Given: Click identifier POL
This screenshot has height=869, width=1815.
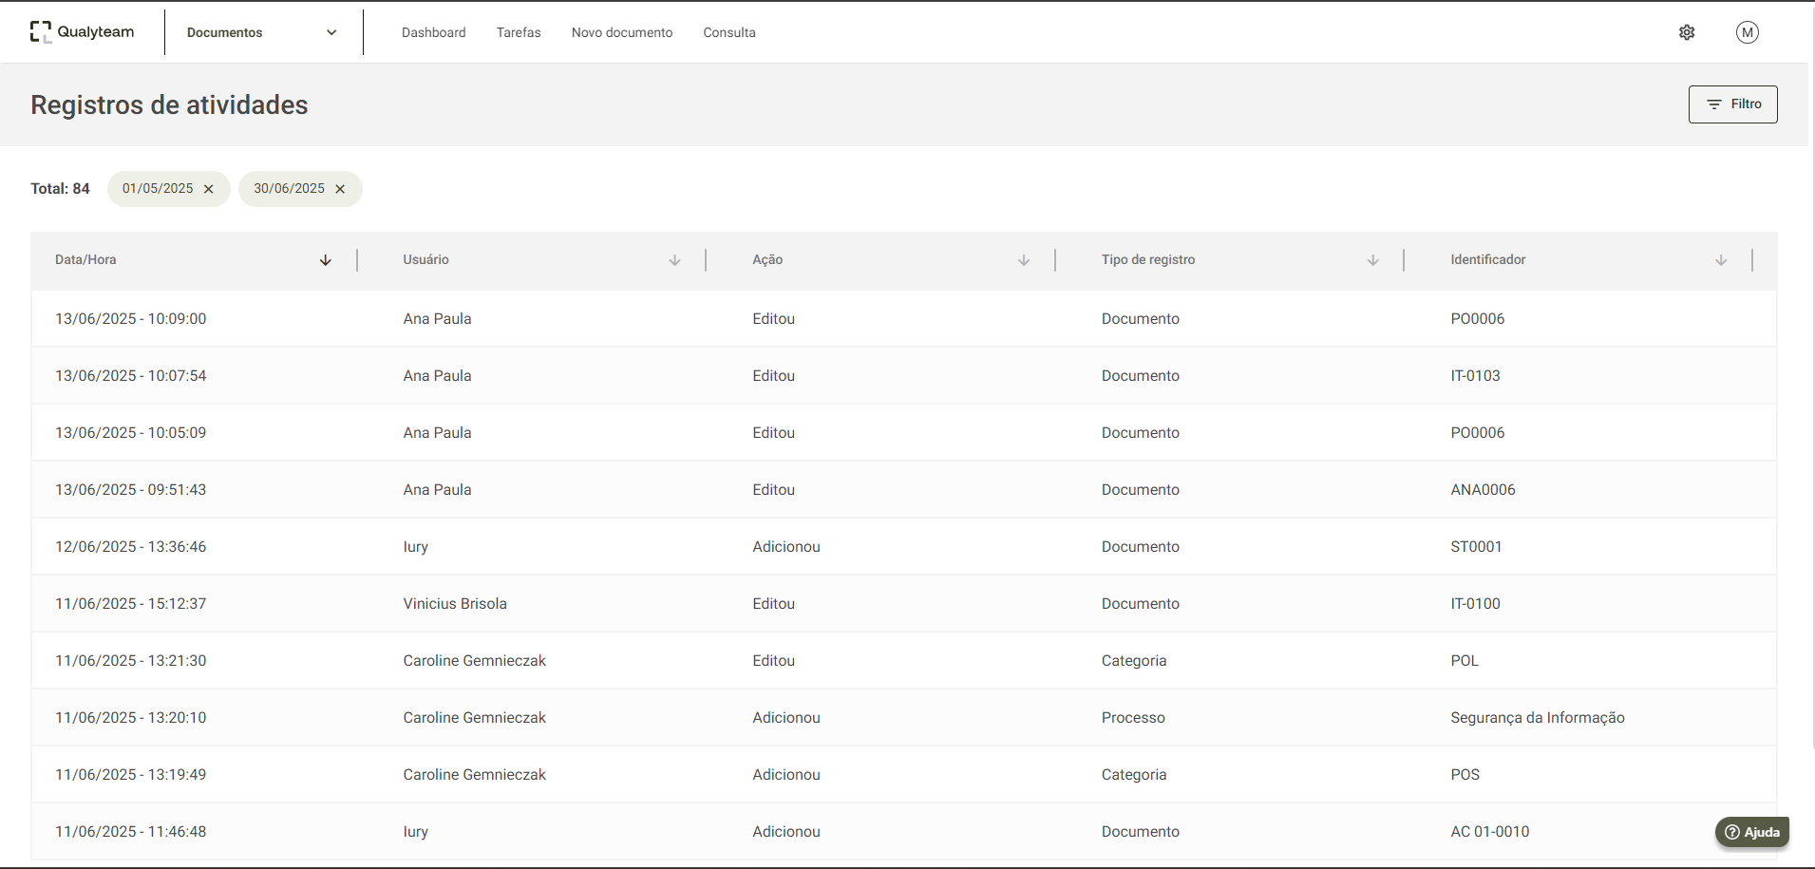Looking at the screenshot, I should [x=1465, y=661].
